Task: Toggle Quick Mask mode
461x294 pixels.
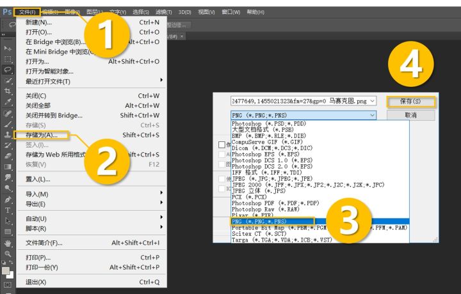Action: coord(8,284)
